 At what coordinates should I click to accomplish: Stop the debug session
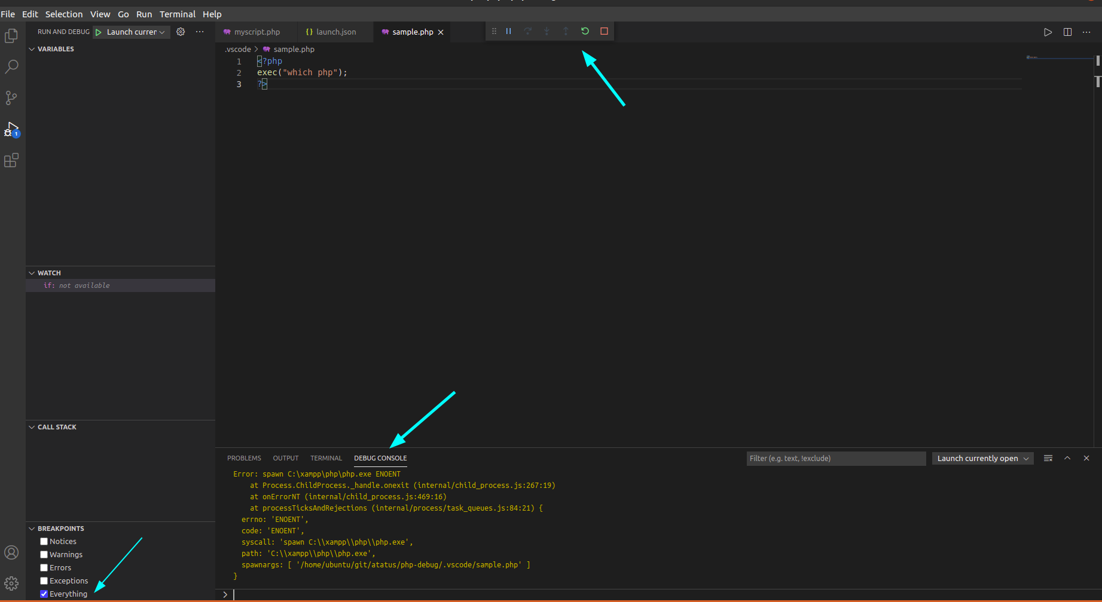pyautogui.click(x=604, y=31)
